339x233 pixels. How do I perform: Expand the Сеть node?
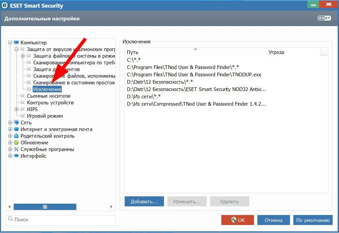10,123
